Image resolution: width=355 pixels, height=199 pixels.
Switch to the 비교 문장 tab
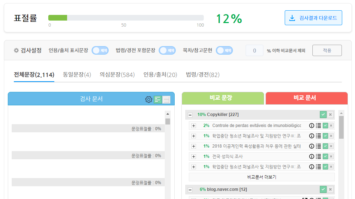(x=223, y=98)
